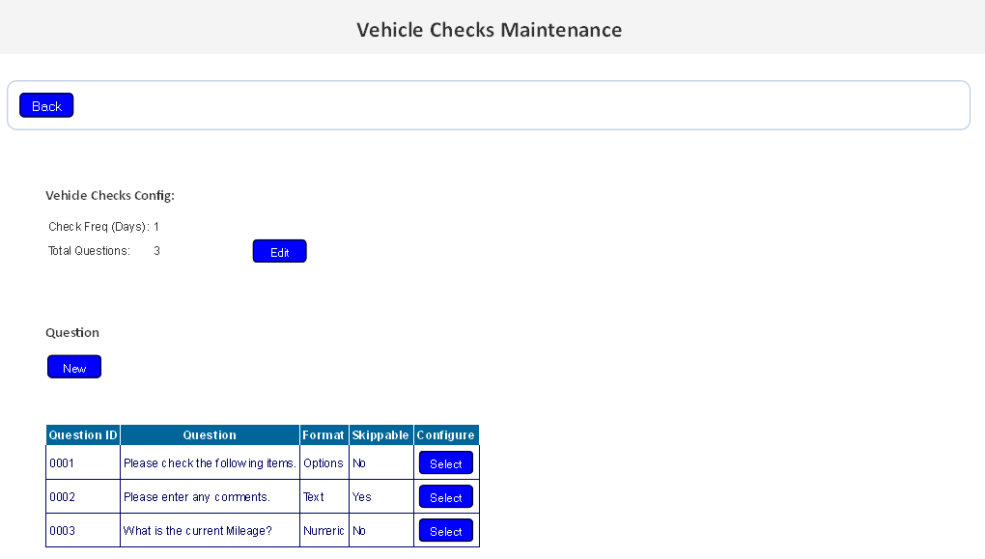Click the Configure column header

[x=446, y=434]
